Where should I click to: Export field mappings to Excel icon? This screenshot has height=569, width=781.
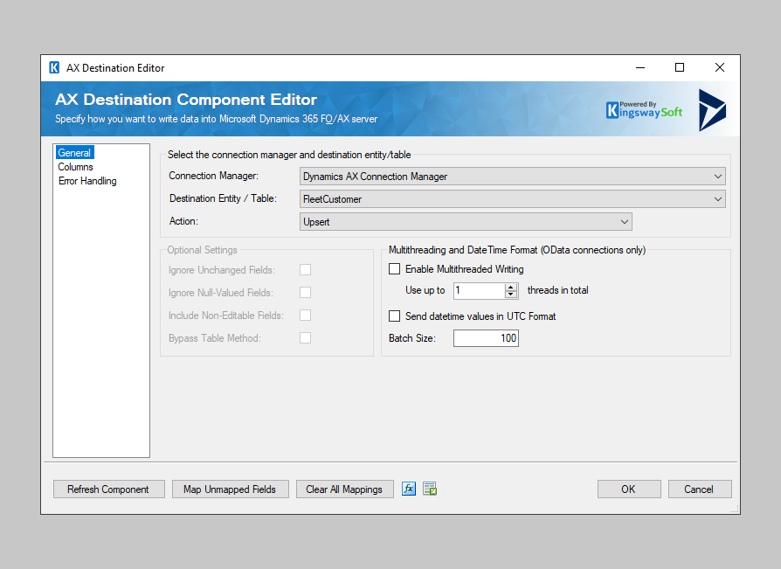pyautogui.click(x=429, y=489)
